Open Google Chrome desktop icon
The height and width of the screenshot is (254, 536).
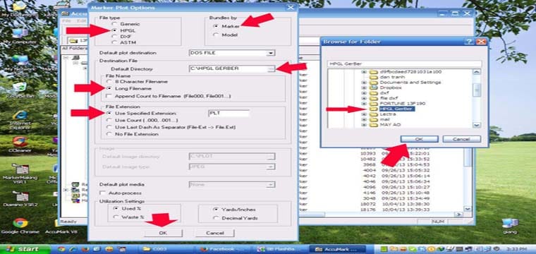20,226
